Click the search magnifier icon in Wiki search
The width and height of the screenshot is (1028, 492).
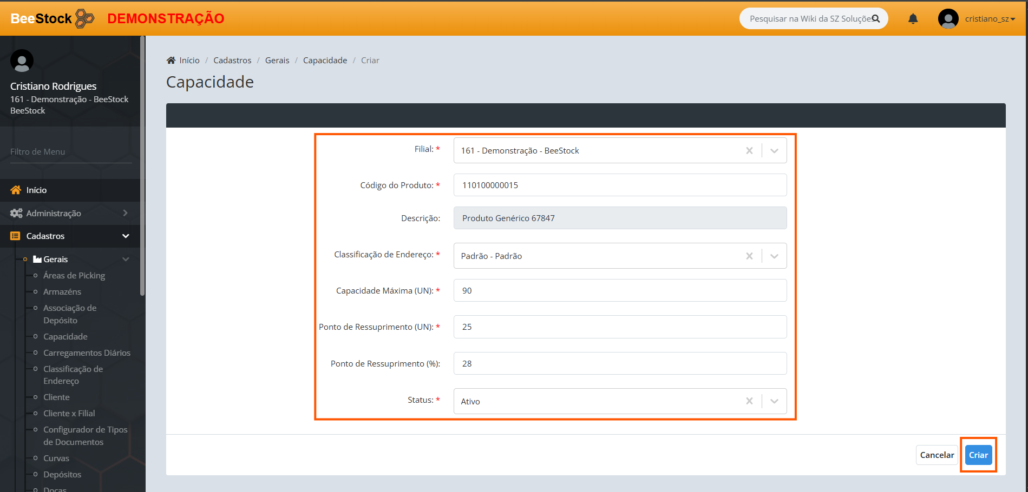(875, 19)
